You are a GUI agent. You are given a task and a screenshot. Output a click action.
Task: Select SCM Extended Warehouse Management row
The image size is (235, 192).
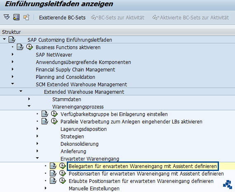(x=81, y=85)
